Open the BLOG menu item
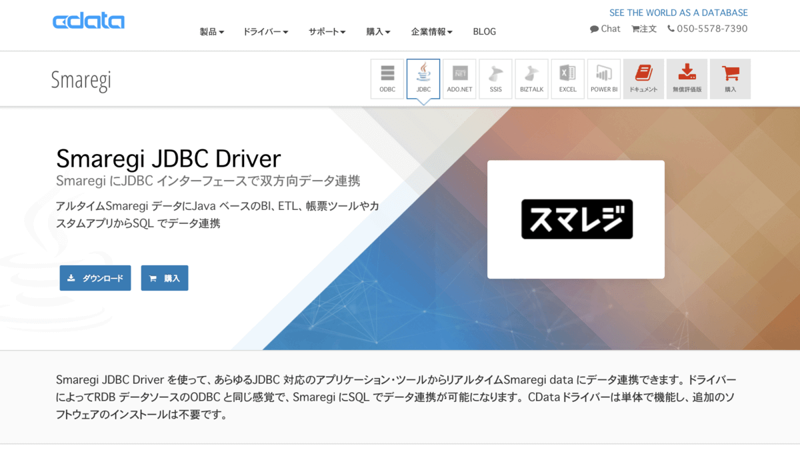800x466 pixels. (485, 31)
